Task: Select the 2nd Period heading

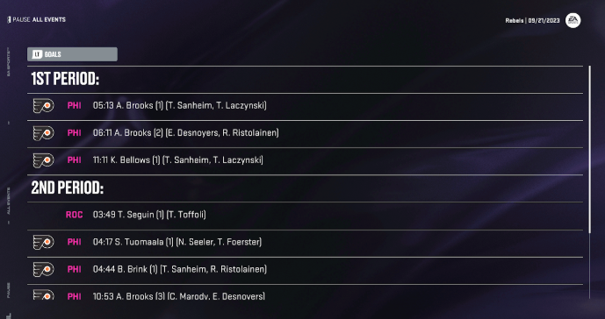Action: 67,188
